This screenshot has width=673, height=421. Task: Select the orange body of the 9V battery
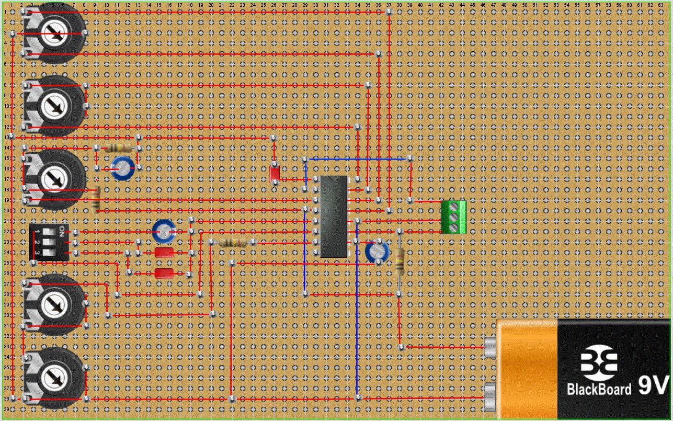point(527,370)
